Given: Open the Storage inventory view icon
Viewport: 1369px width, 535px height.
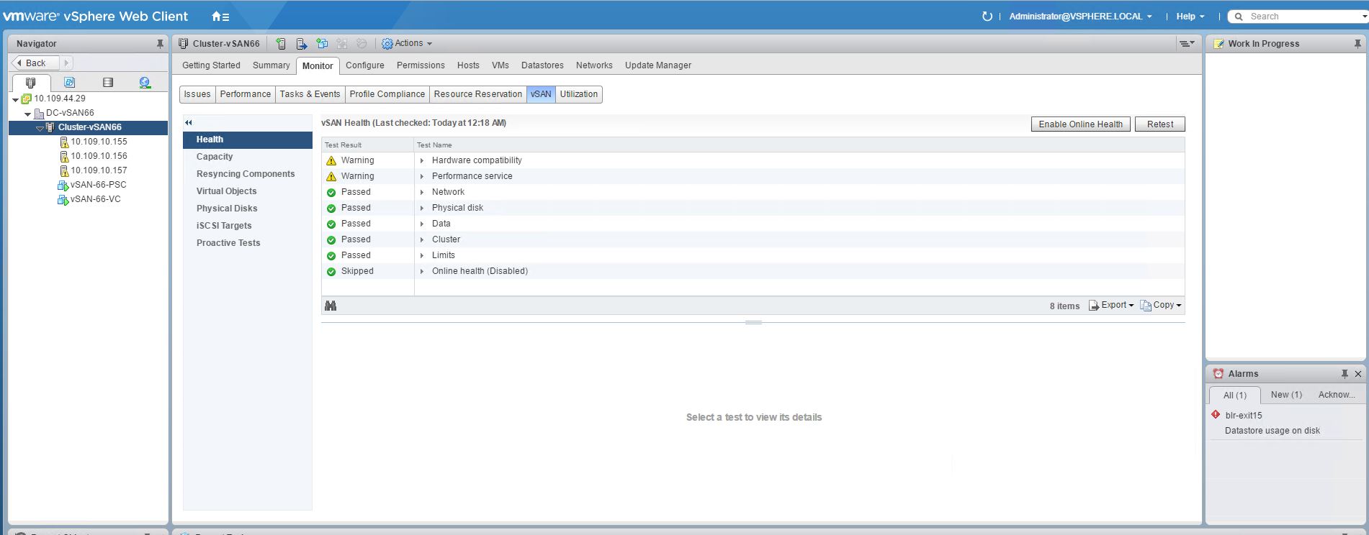Looking at the screenshot, I should coord(108,83).
